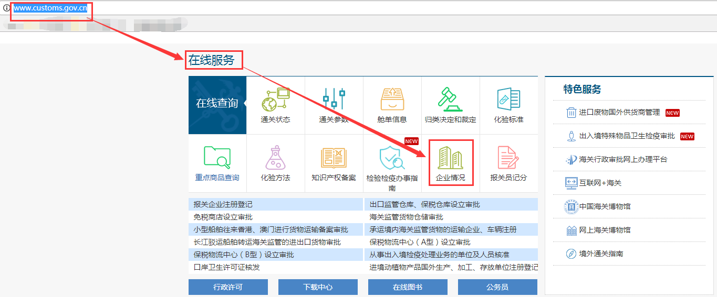Click the 检验检疫办事指南 shield icon
Viewport: 717px width, 297px height.
392,158
